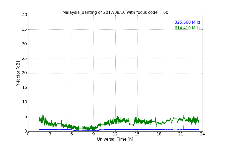Image resolution: width=225 pixels, height=150 pixels.
Task: Click the y-axis tick label '15'
Action: (24, 87)
